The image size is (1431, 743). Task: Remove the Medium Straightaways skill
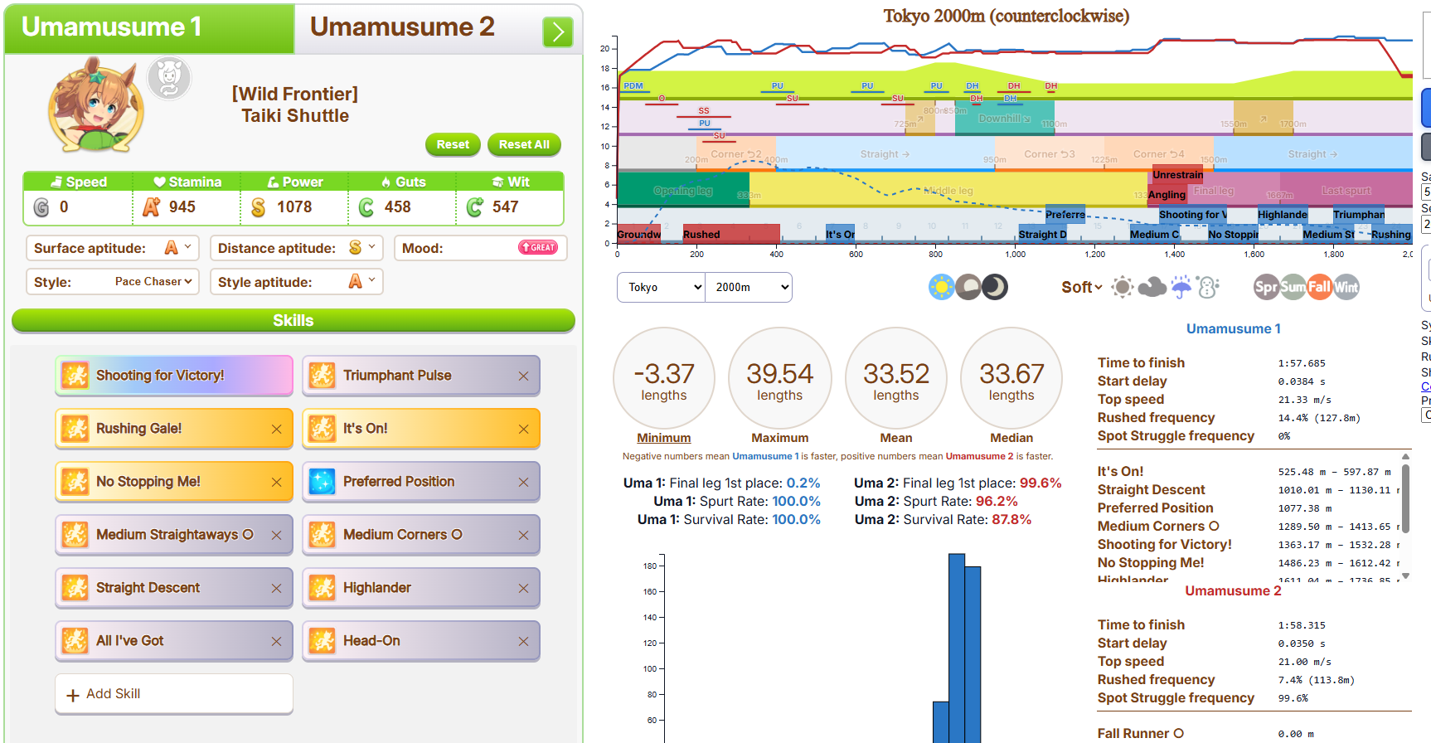pos(276,535)
